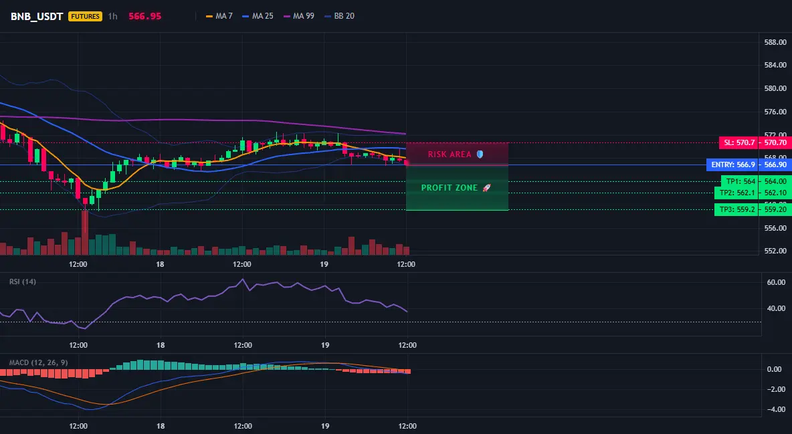Image resolution: width=792 pixels, height=434 pixels.
Task: Click the green TP1: 564 label
Action: pyautogui.click(x=740, y=181)
